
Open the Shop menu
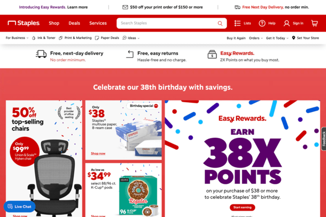click(x=54, y=23)
